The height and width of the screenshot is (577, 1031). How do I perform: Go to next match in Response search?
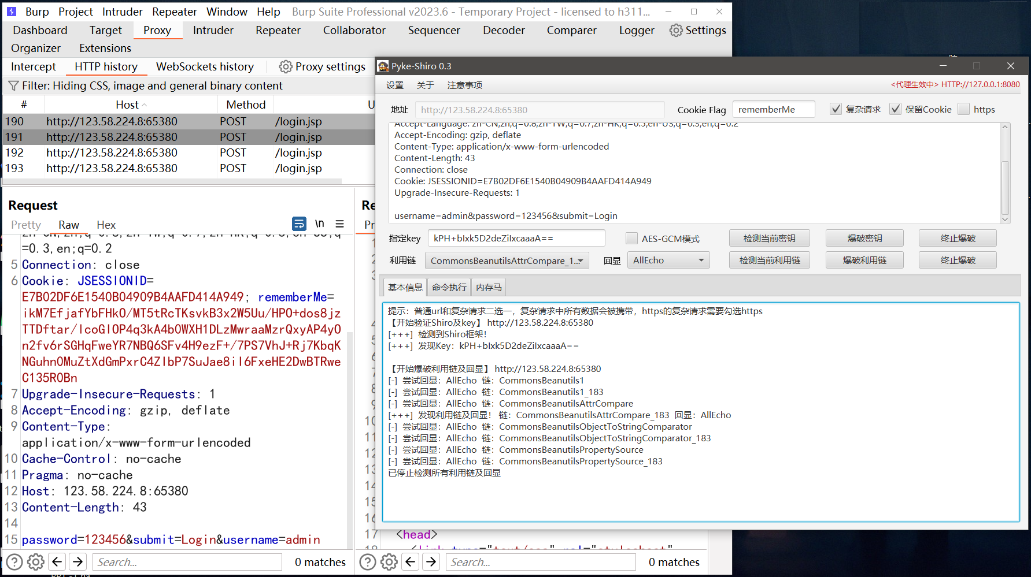pos(431,561)
